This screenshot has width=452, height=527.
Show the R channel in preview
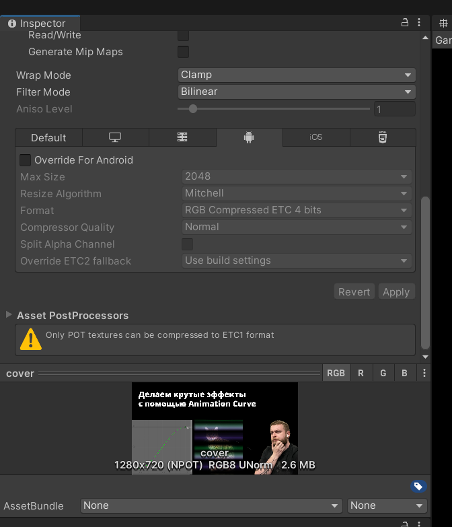point(361,373)
